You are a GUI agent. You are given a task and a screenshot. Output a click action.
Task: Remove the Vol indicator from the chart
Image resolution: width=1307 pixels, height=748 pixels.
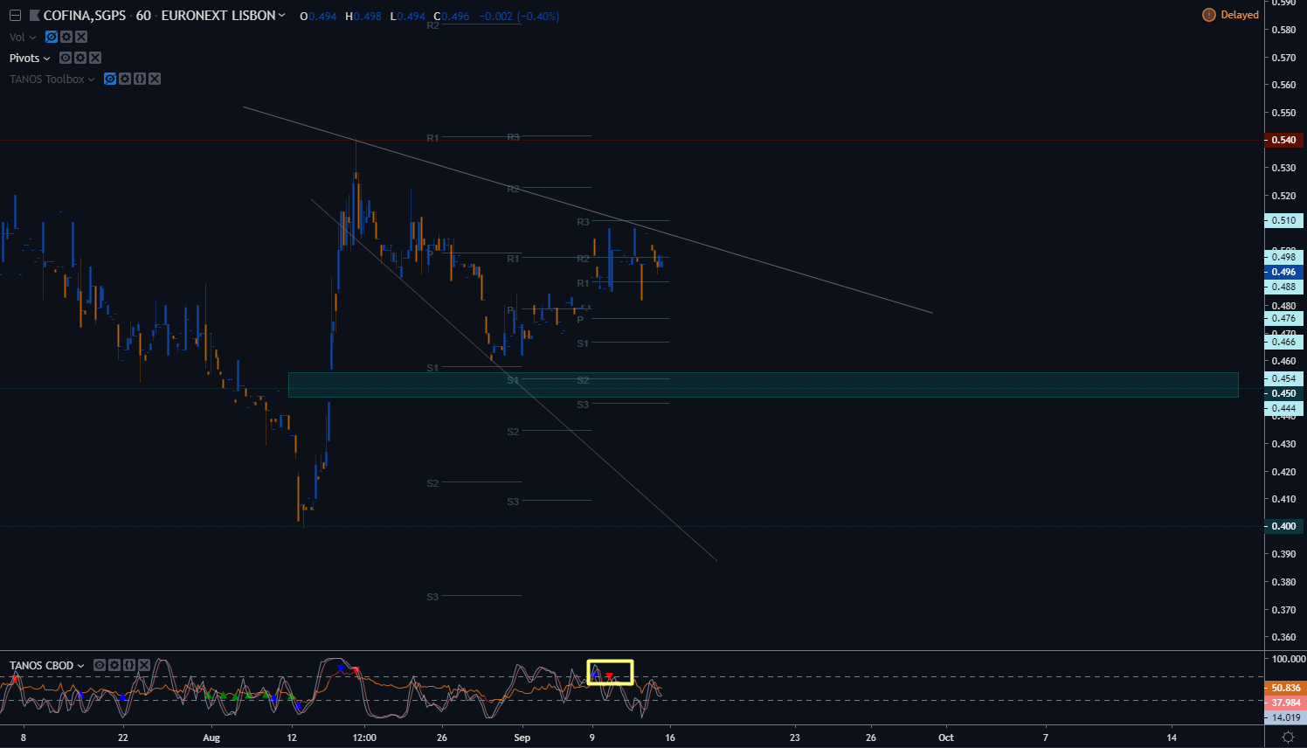click(x=81, y=37)
